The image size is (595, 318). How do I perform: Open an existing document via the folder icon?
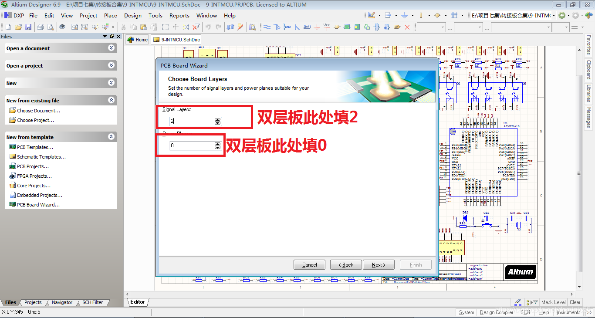coord(18,27)
